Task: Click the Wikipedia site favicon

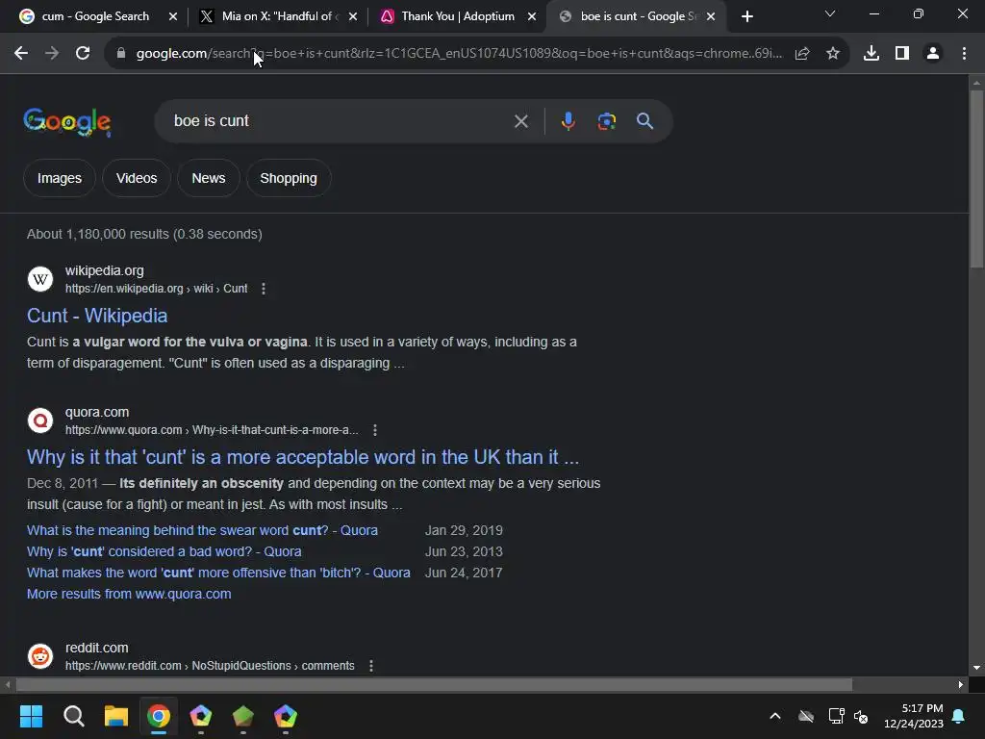Action: (40, 279)
